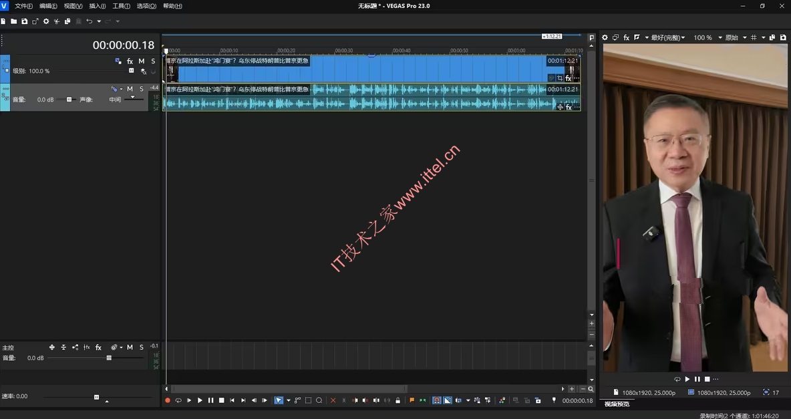Mute the video track
The image size is (791, 419).
[141, 61]
